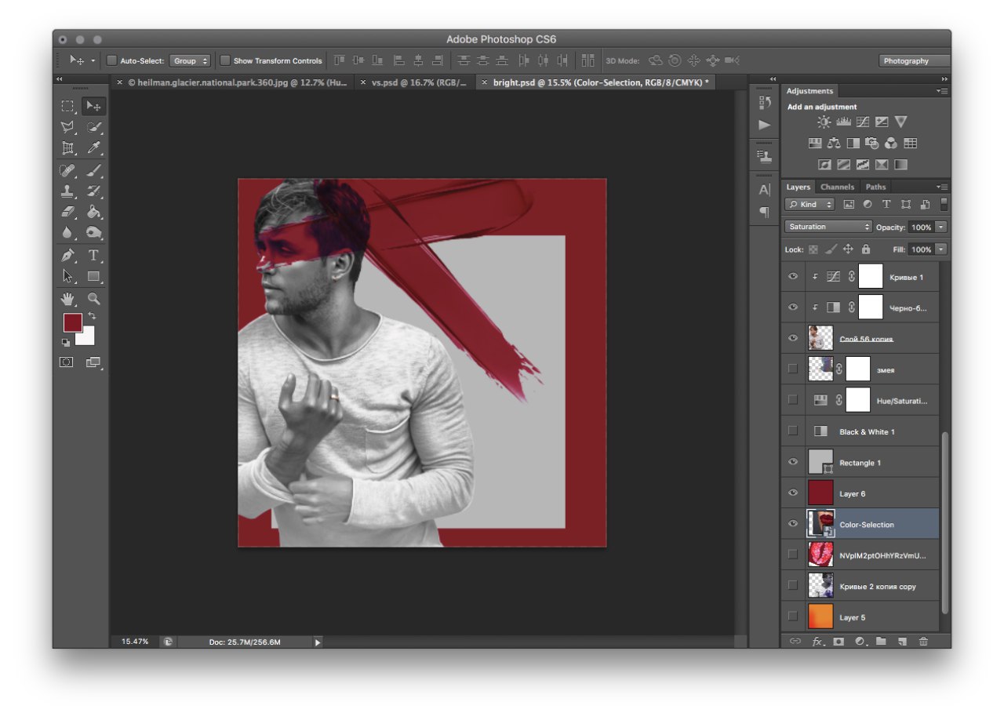Open the Character panel icon
Viewport: 1004px width, 720px height.
[x=765, y=190]
